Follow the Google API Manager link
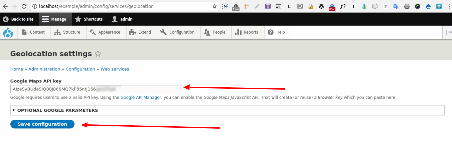 click(x=141, y=97)
